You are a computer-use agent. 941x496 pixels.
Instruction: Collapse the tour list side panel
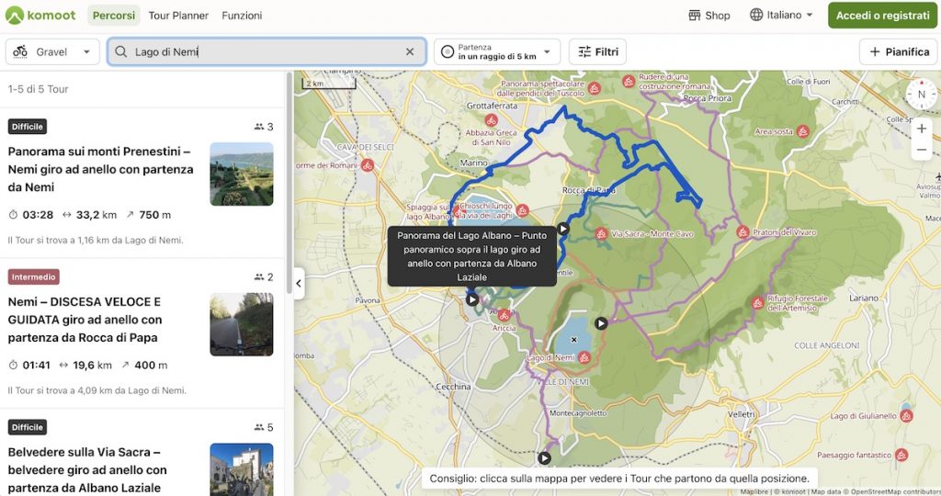(299, 283)
